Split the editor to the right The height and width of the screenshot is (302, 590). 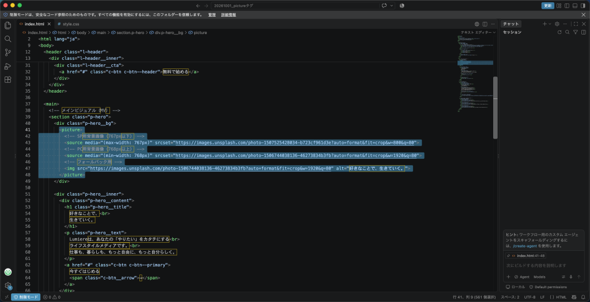point(485,24)
